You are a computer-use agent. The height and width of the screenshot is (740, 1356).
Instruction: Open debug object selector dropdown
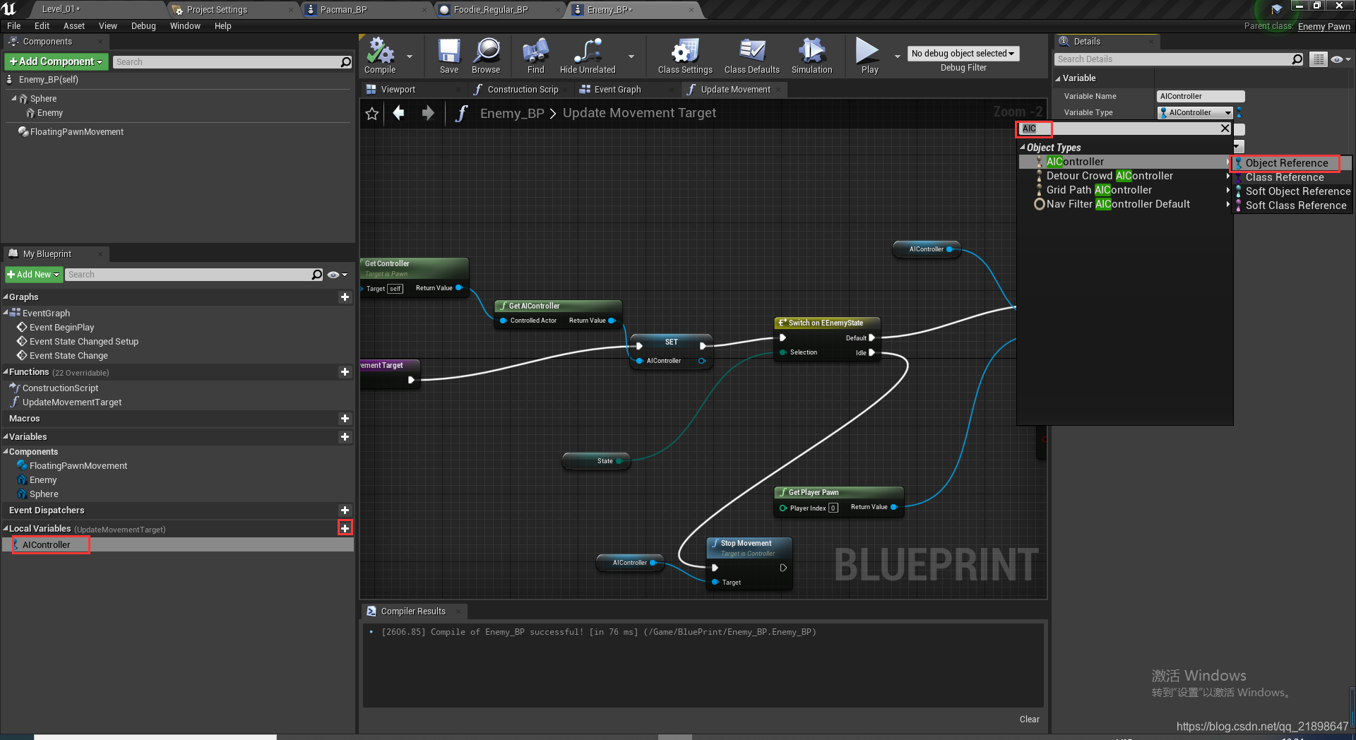963,54
